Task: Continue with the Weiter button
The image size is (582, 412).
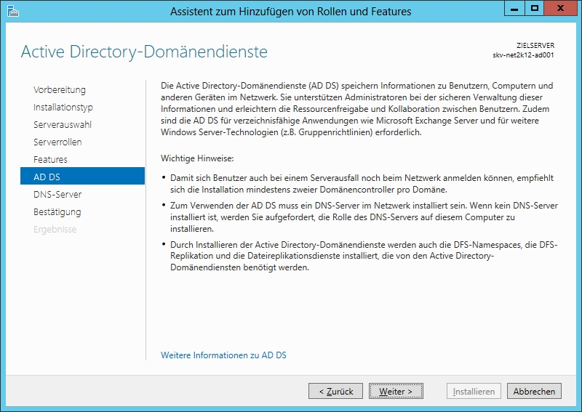Action: pos(396,391)
